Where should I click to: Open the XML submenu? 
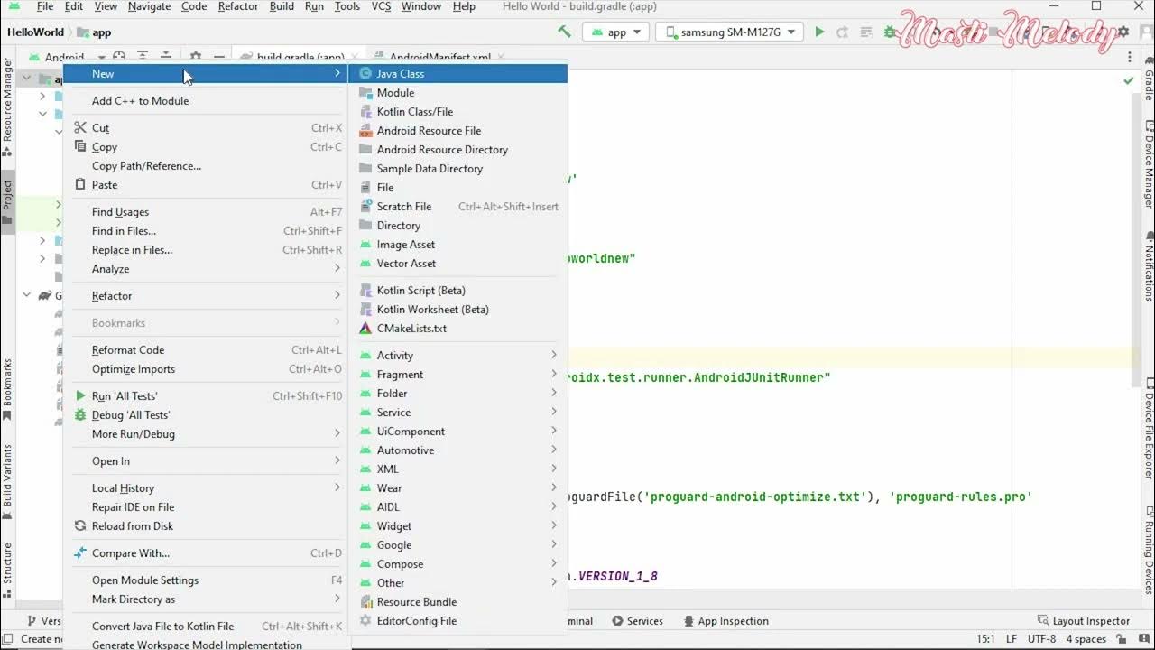pos(457,469)
